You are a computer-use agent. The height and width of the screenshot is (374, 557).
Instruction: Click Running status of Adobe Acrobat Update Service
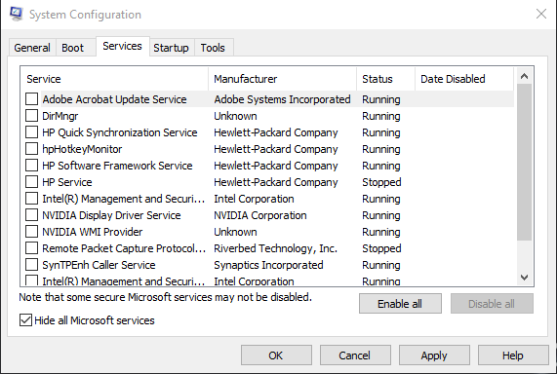click(x=381, y=99)
